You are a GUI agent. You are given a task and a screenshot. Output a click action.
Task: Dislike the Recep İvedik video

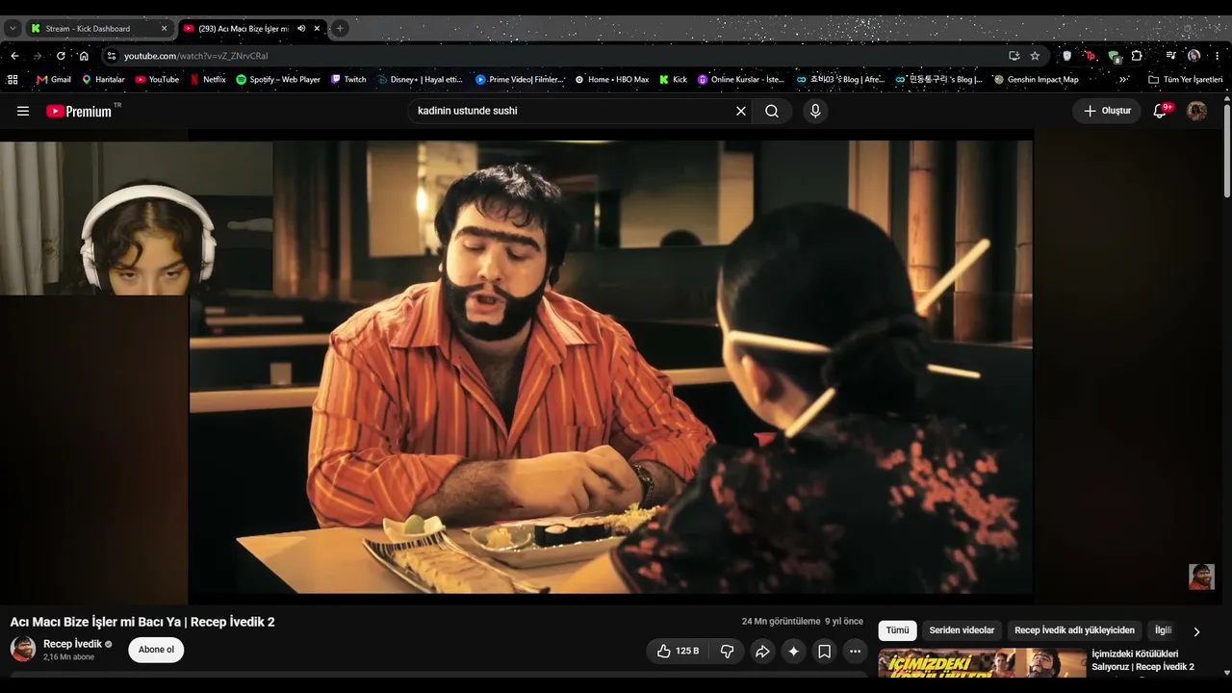727,651
